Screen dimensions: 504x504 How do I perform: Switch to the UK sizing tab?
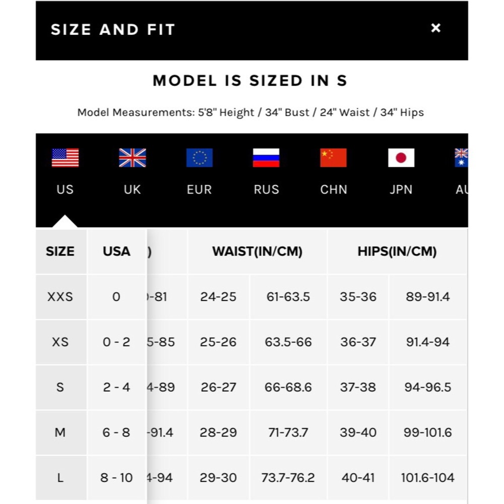133,190
